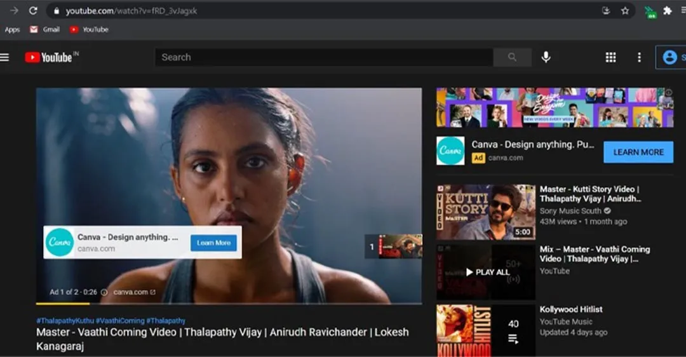Start voice search with microphone icon
Viewport: 686px width, 357px height.
(546, 57)
